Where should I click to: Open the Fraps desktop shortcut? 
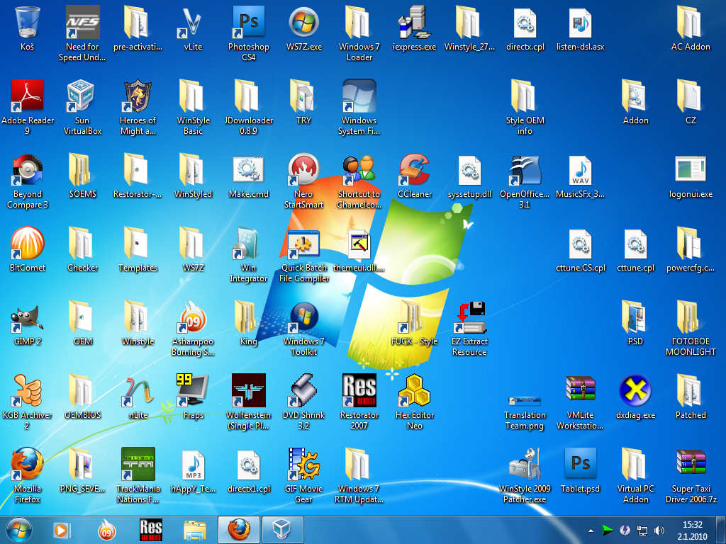coord(193,392)
